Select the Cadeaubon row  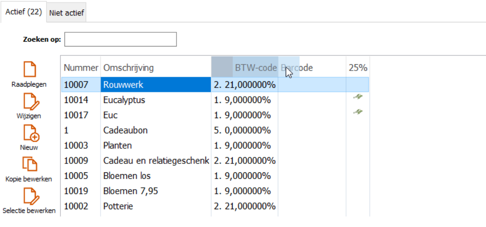click(x=125, y=130)
